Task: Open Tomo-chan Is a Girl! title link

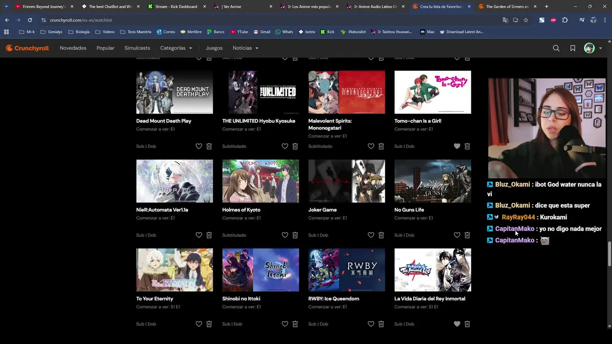Action: (x=418, y=121)
